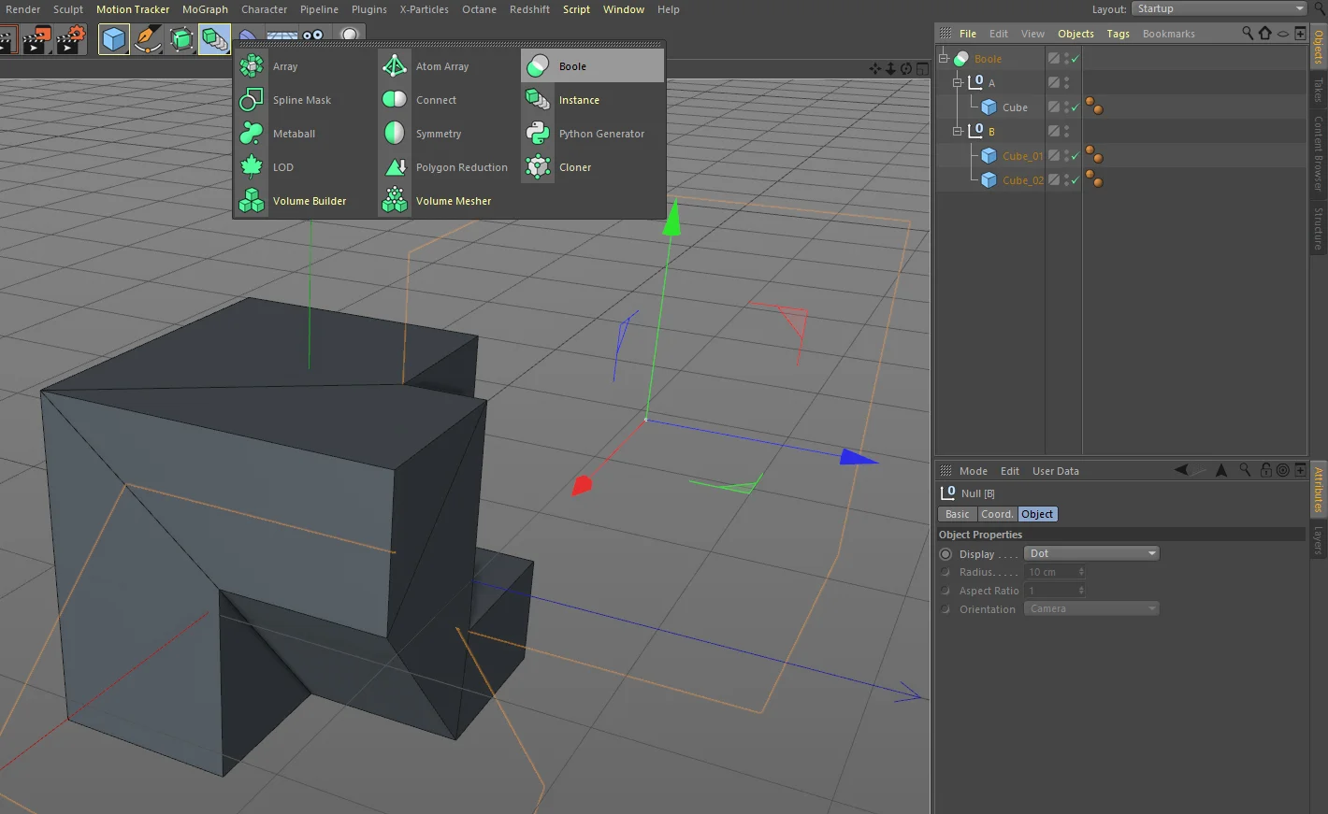Open the Light object toolbar icon
The height and width of the screenshot is (814, 1328).
point(349,35)
